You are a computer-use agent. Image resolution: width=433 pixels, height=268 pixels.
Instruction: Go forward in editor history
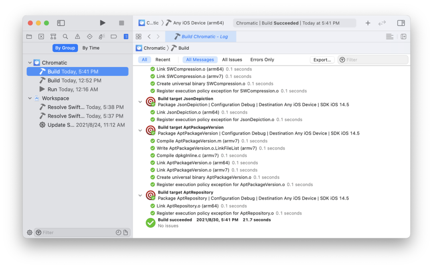pos(158,37)
